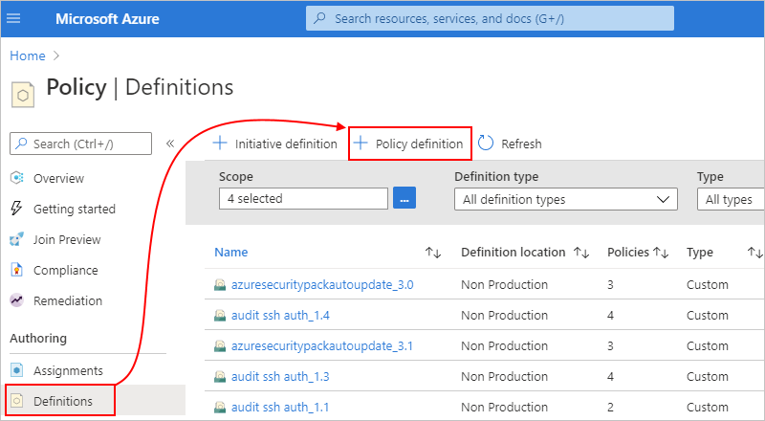Sort by Policies column arrows
Image resolution: width=765 pixels, height=421 pixels.
[x=660, y=253]
